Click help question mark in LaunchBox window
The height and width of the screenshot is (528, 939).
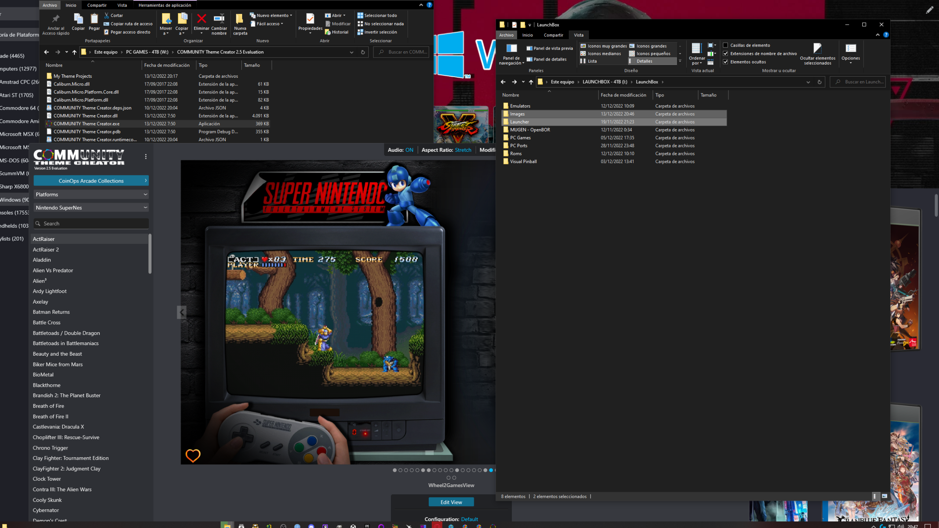886,35
